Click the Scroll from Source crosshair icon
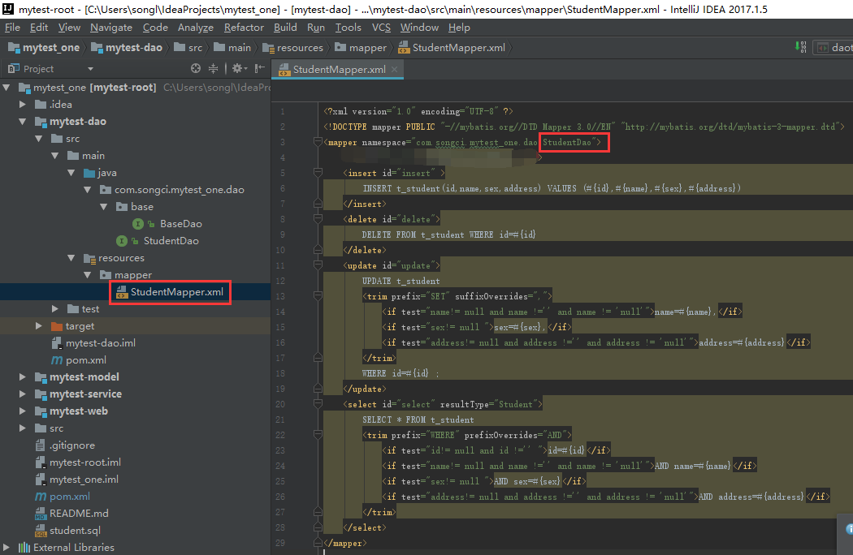The image size is (853, 555). click(196, 69)
